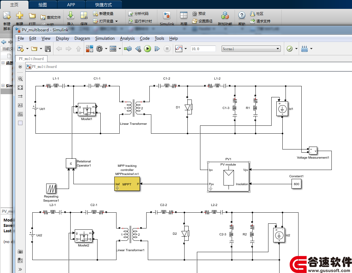
Task: Open the Display menu in Simulink
Action: tap(62, 38)
